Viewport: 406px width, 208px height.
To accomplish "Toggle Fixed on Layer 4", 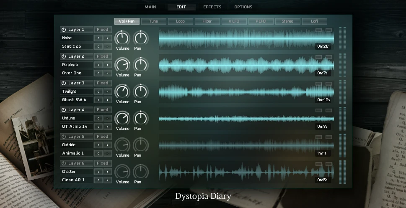I will [103, 110].
